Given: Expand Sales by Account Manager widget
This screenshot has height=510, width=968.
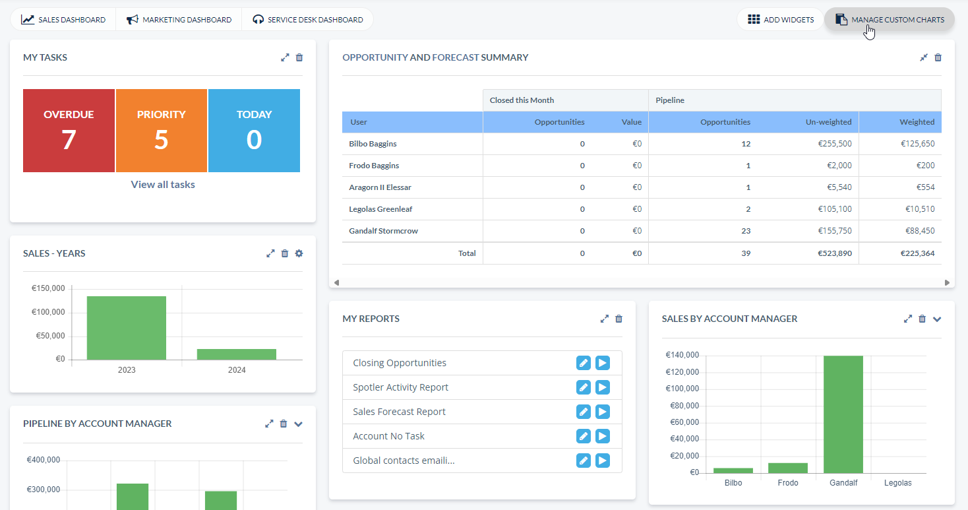Looking at the screenshot, I should pyautogui.click(x=908, y=319).
